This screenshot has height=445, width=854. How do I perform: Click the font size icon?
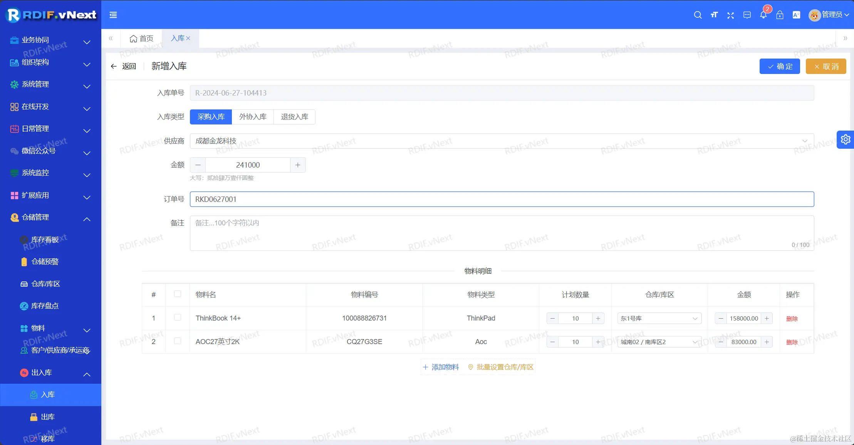[714, 15]
